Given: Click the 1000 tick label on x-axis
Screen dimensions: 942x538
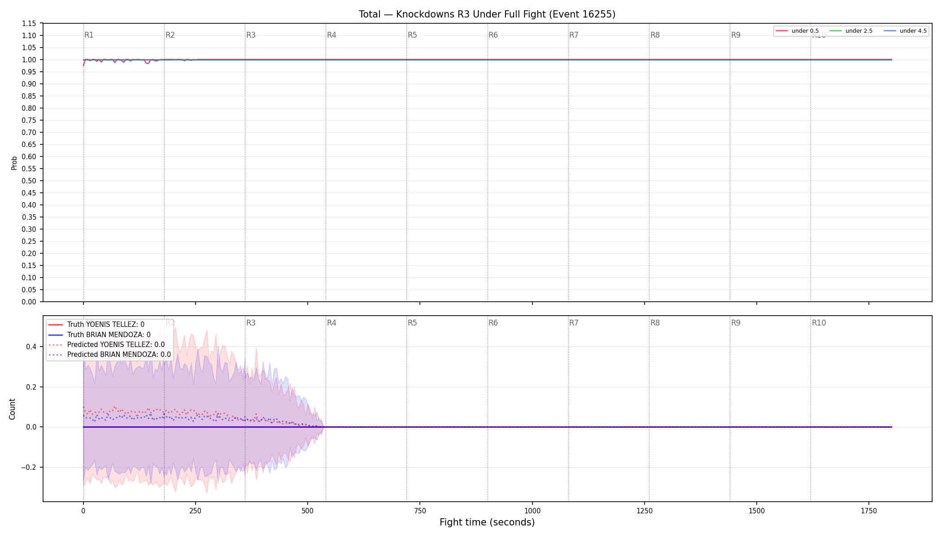Looking at the screenshot, I should pyautogui.click(x=532, y=511).
